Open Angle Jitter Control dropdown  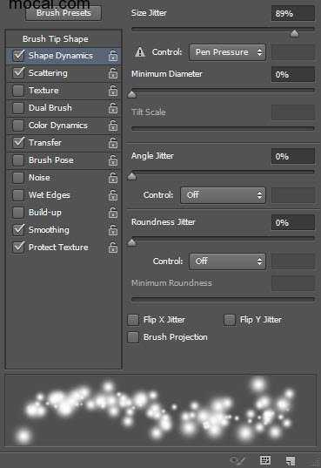tap(223, 195)
